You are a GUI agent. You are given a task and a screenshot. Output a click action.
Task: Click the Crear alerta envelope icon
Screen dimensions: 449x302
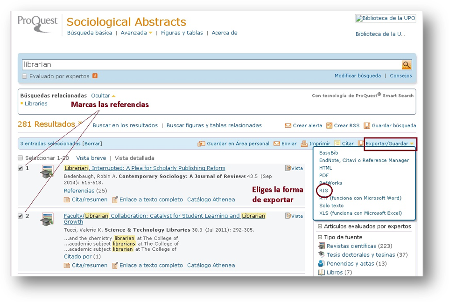coord(288,126)
